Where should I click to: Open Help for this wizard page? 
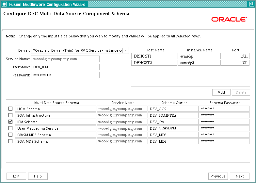[38, 176]
